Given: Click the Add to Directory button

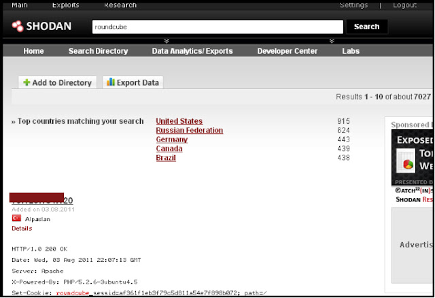Looking at the screenshot, I should pyautogui.click(x=57, y=82).
